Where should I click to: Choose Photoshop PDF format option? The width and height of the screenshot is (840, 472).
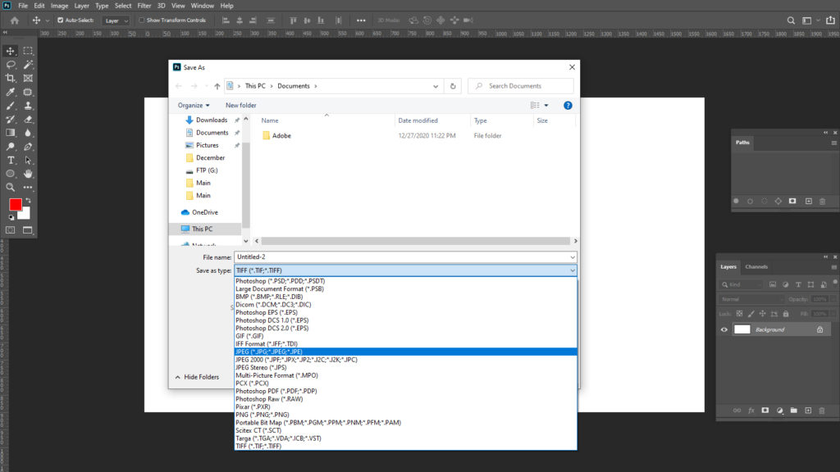pyautogui.click(x=405, y=391)
